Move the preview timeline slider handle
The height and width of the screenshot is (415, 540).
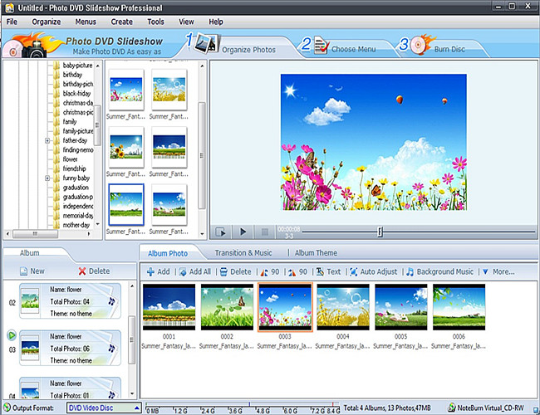(380, 232)
